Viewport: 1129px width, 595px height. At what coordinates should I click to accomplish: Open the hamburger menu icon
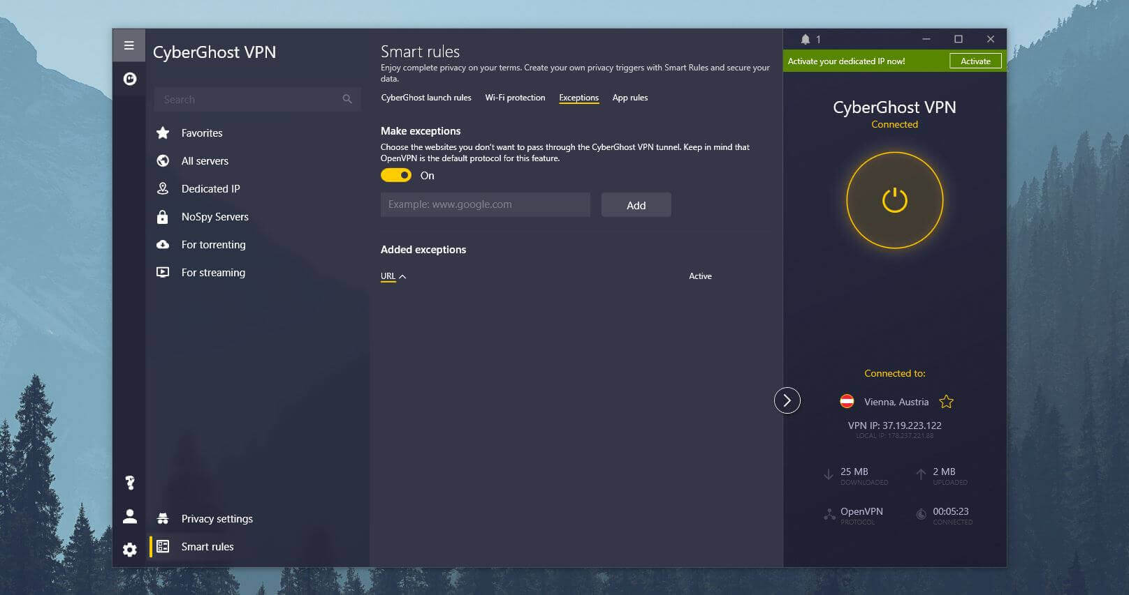(x=129, y=45)
